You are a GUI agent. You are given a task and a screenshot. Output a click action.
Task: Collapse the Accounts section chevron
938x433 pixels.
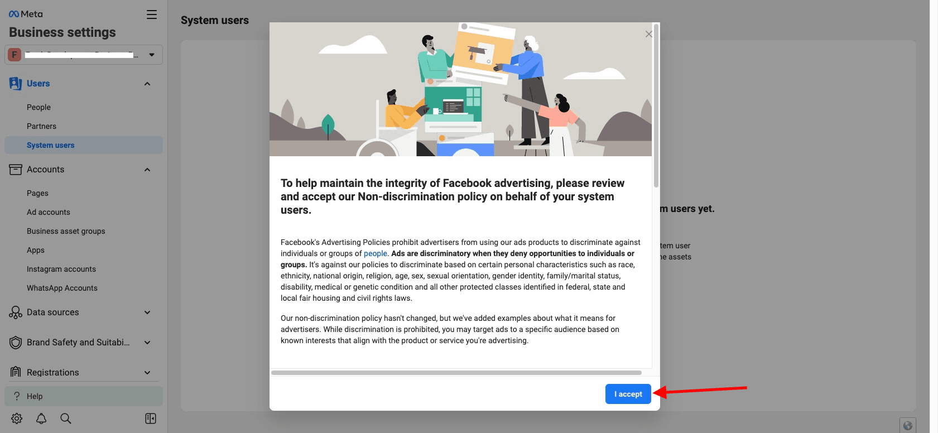click(147, 170)
